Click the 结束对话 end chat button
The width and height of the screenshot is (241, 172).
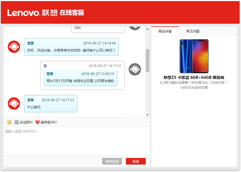112,161
